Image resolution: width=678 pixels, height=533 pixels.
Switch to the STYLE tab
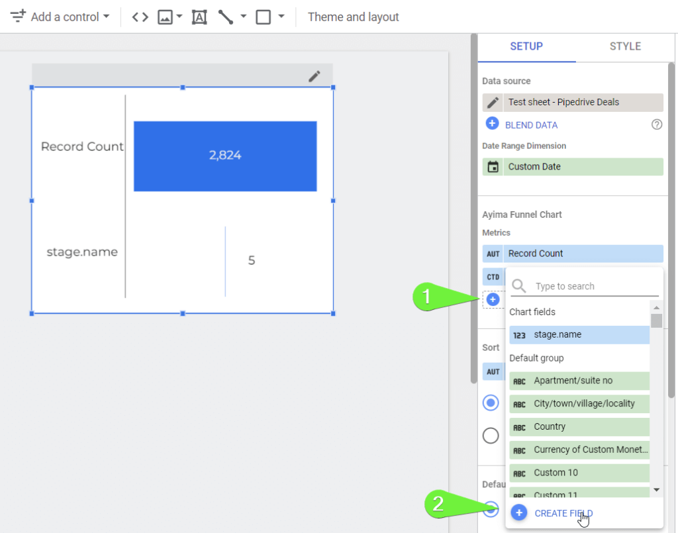[625, 46]
